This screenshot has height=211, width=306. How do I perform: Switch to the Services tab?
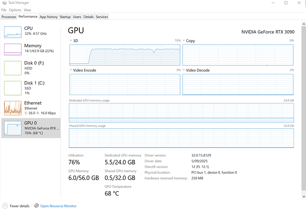102,17
